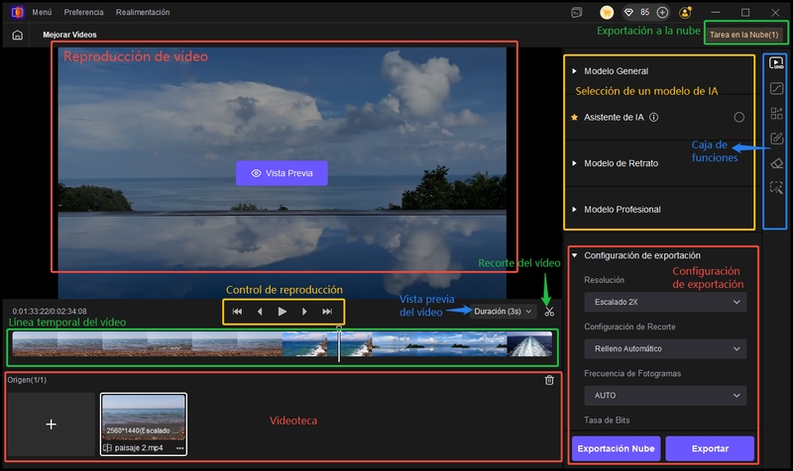Screen dimensions: 793x471
Task: Select the eraser tool in sidebar
Action: (777, 162)
